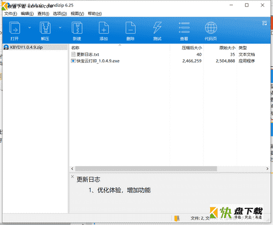Click the horizontal scrollbar left arrow

click(72, 168)
